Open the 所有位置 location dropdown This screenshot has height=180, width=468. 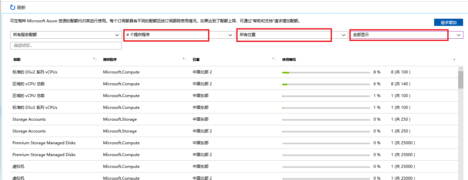(x=292, y=35)
